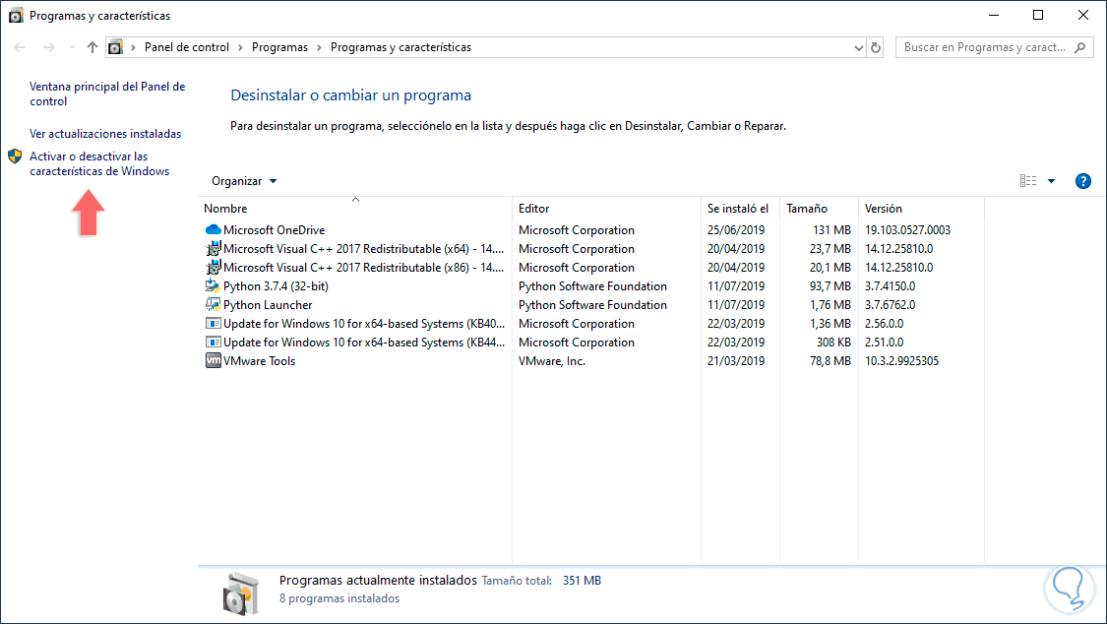Select the VMware Tools entry
The image size is (1107, 624).
point(259,360)
